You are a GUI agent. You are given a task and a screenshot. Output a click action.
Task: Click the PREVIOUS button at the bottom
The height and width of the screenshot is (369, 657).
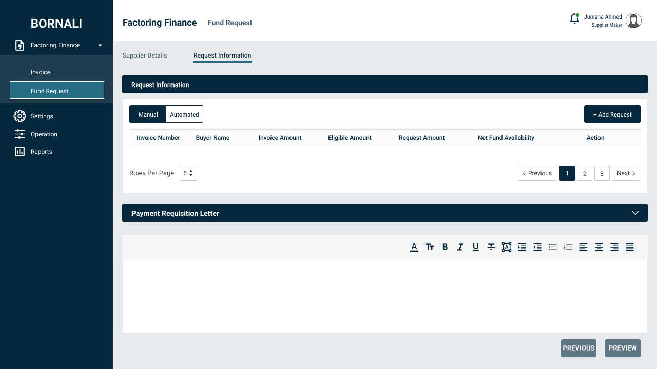click(x=578, y=348)
